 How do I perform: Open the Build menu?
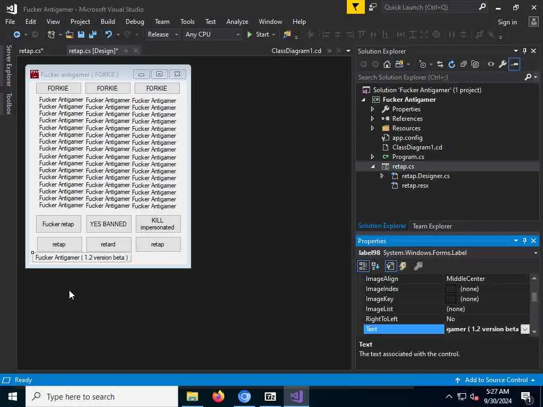point(108,21)
